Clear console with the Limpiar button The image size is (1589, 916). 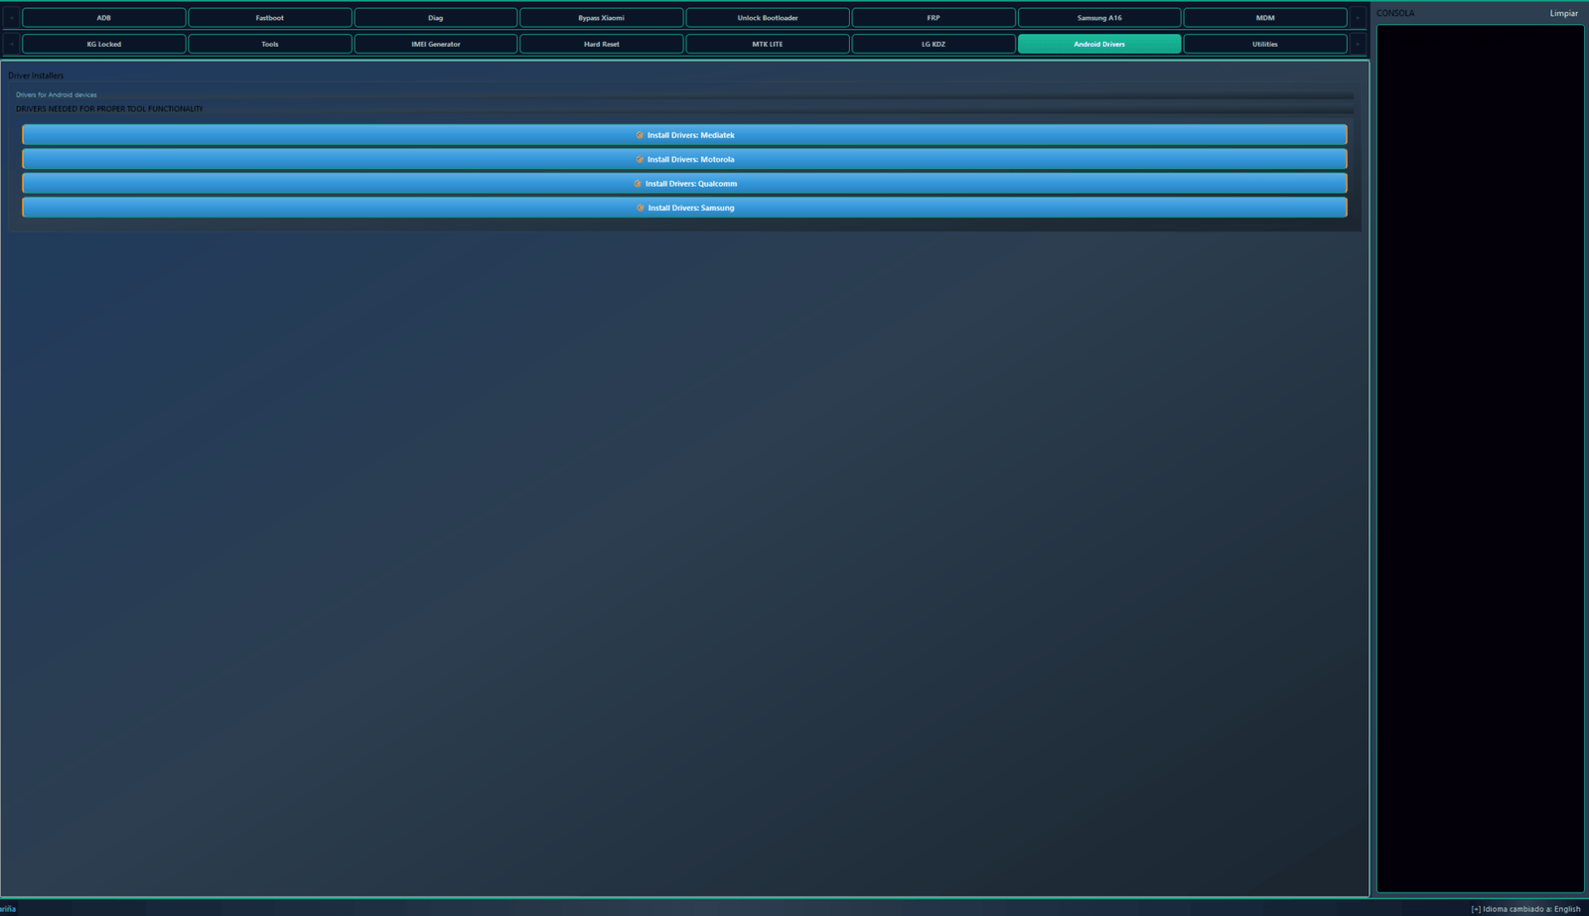pyautogui.click(x=1563, y=13)
